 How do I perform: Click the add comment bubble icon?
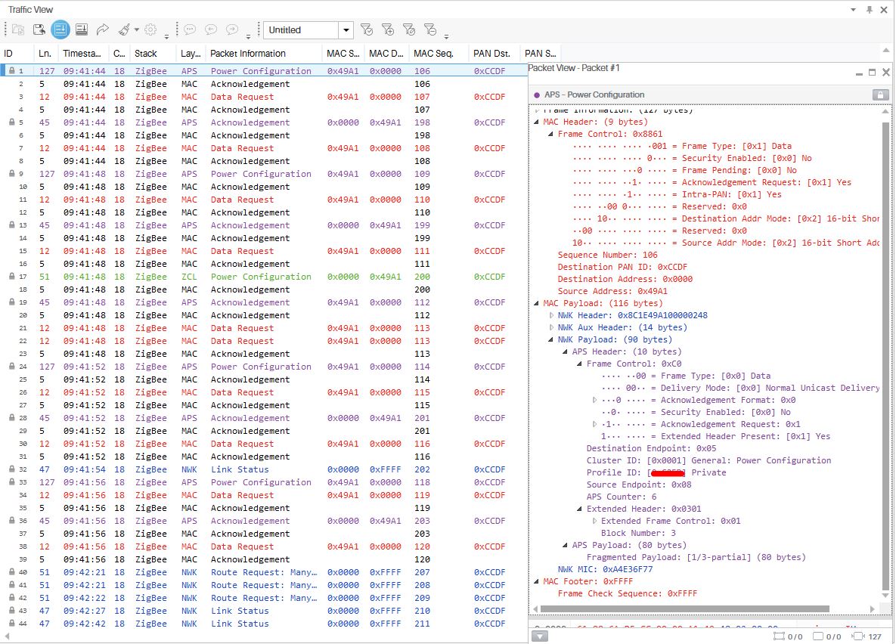click(x=191, y=29)
